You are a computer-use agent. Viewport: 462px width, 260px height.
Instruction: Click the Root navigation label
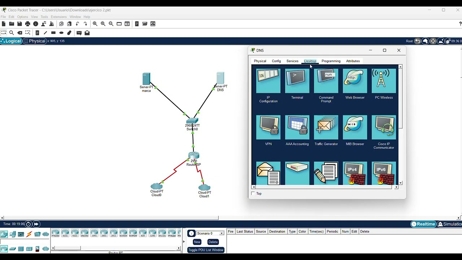pyautogui.click(x=409, y=41)
